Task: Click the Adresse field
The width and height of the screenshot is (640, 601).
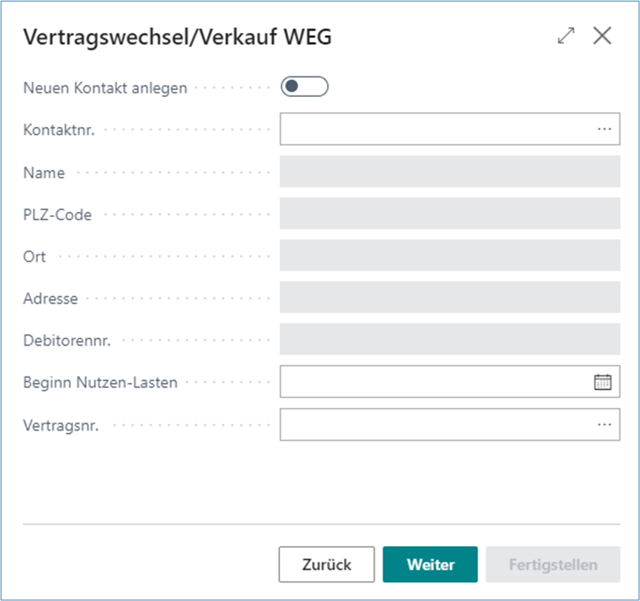Action: [450, 297]
